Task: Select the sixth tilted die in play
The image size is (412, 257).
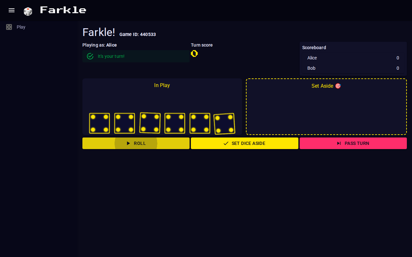Action: point(224,124)
